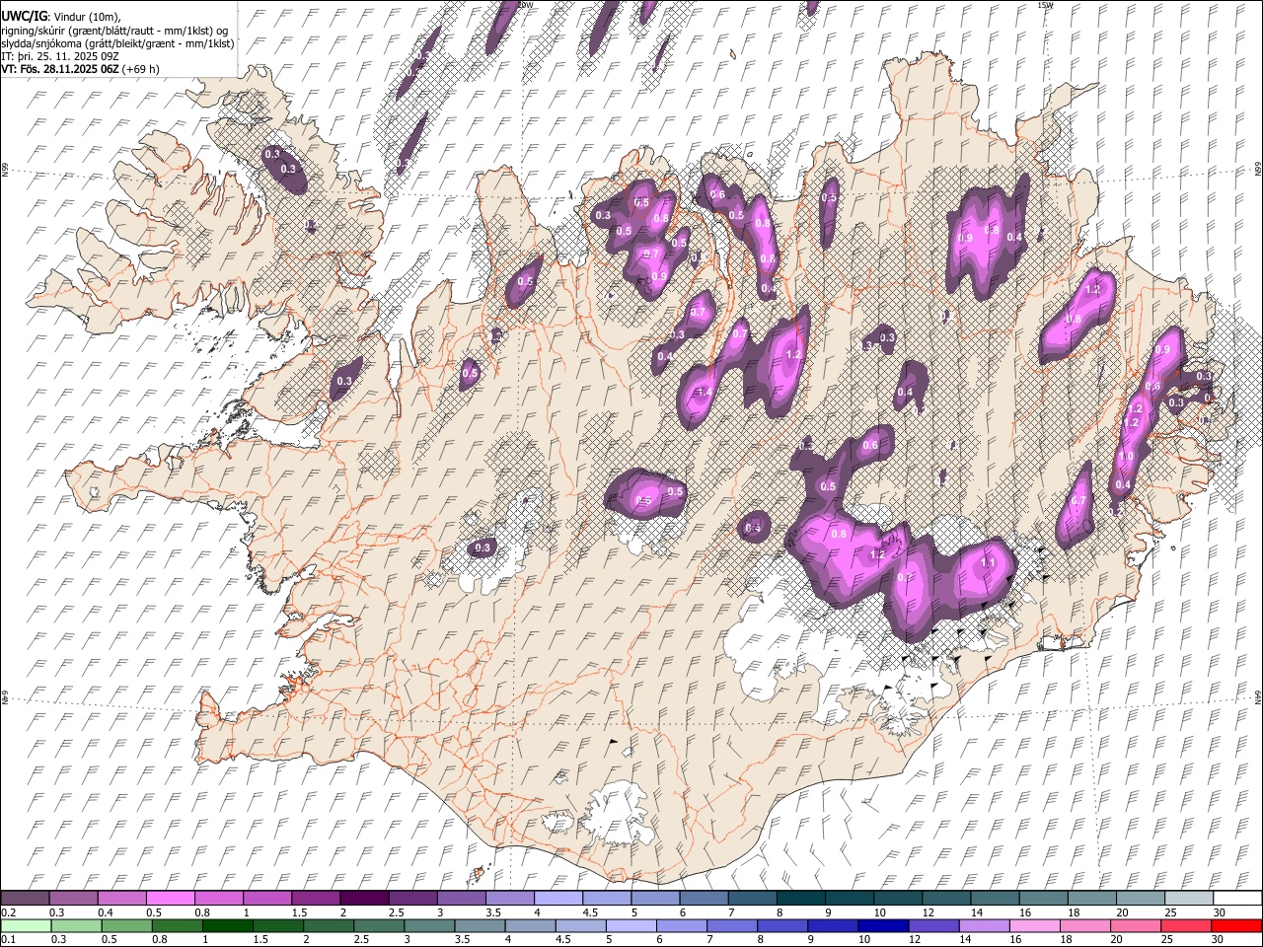Pick the rain-row swatch starting at 20
The image size is (1263, 947).
pos(1136,926)
